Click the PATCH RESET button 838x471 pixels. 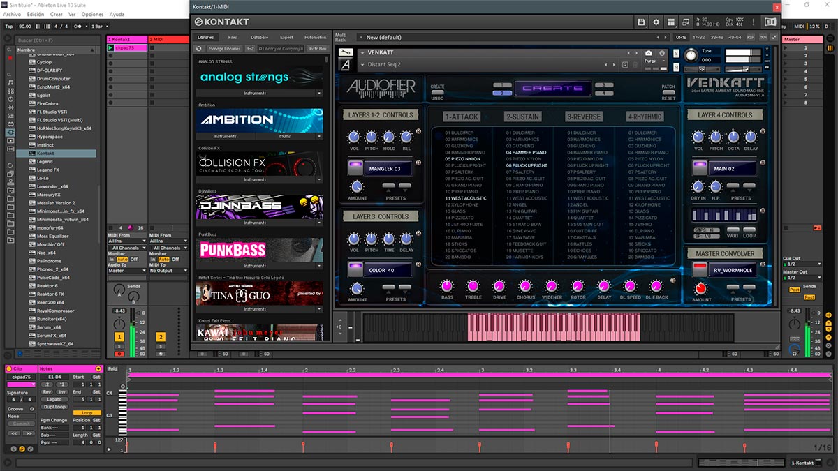click(x=668, y=93)
